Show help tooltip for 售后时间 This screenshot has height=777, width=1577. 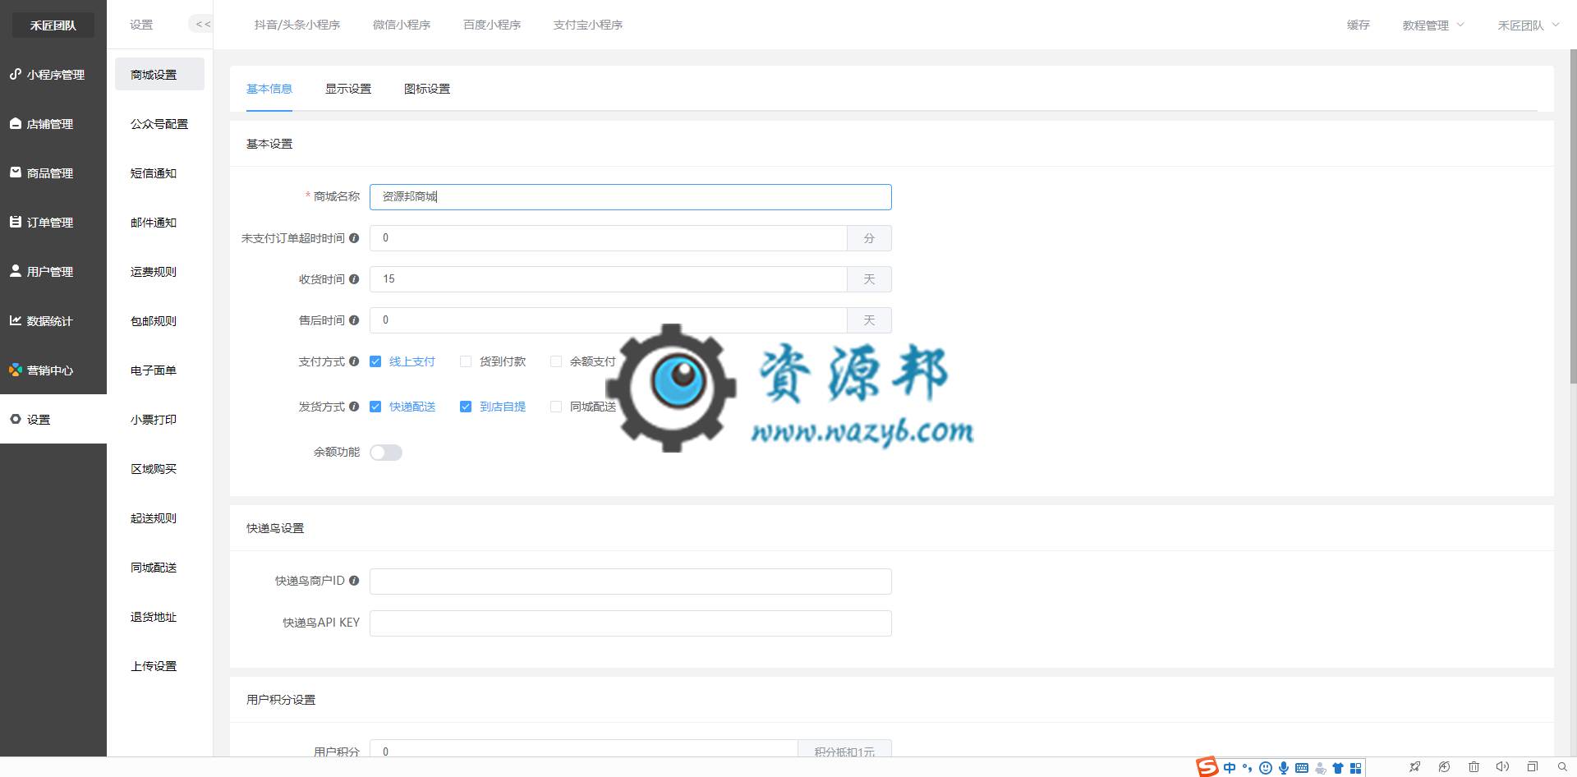(x=354, y=320)
